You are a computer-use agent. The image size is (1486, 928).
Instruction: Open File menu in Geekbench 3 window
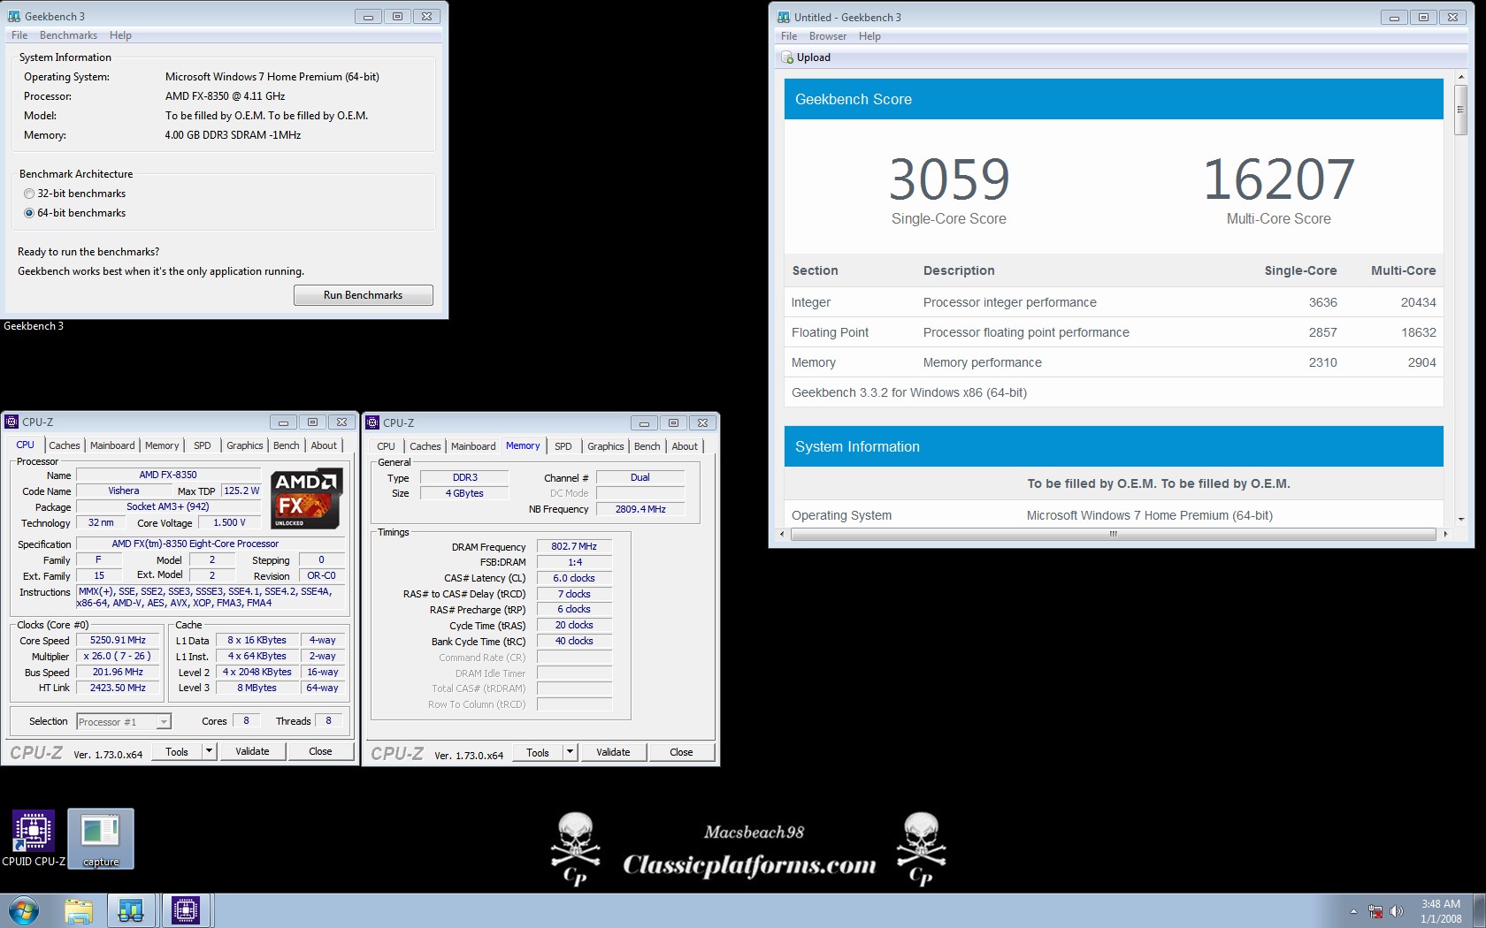(19, 35)
